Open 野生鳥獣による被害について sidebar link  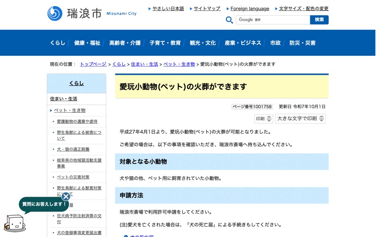(79, 135)
